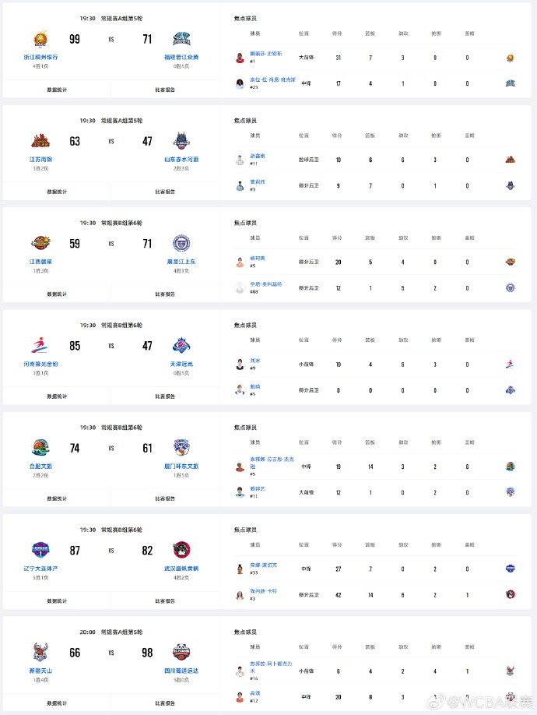Open the 四川蜀道远达 team name link
The height and width of the screenshot is (715, 537).
(x=181, y=671)
